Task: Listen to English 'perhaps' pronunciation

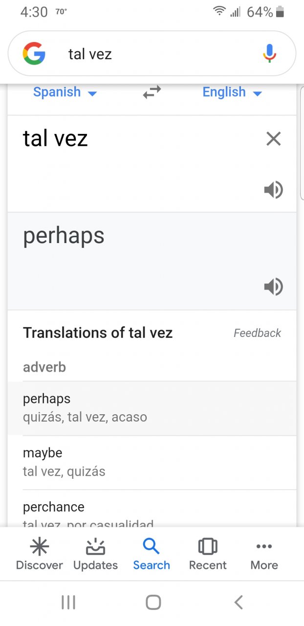Action: point(273,287)
